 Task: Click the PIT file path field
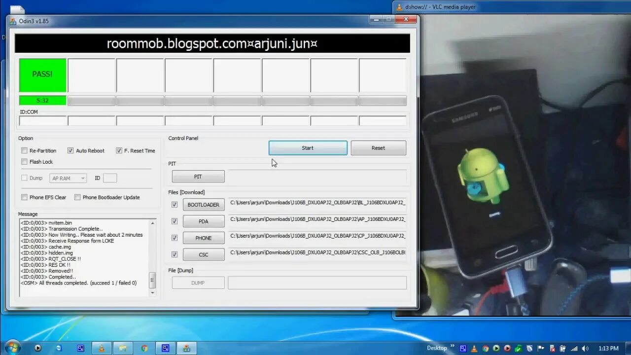(317, 177)
